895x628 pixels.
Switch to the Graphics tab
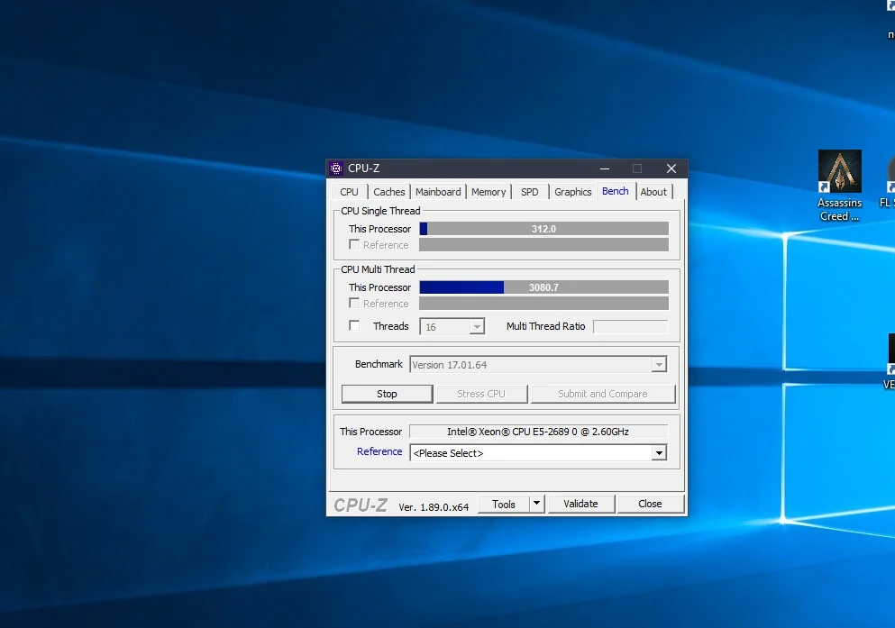(x=573, y=192)
